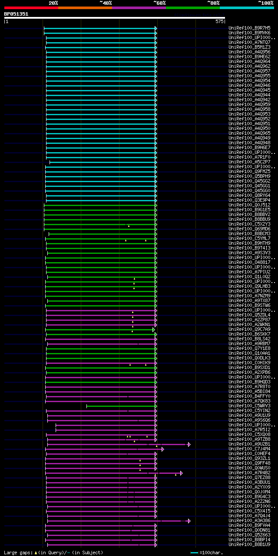The height and width of the screenshot is (556, 278).
Task: Open hit UniRef100_B9R7H5
Action: pos(249,28)
